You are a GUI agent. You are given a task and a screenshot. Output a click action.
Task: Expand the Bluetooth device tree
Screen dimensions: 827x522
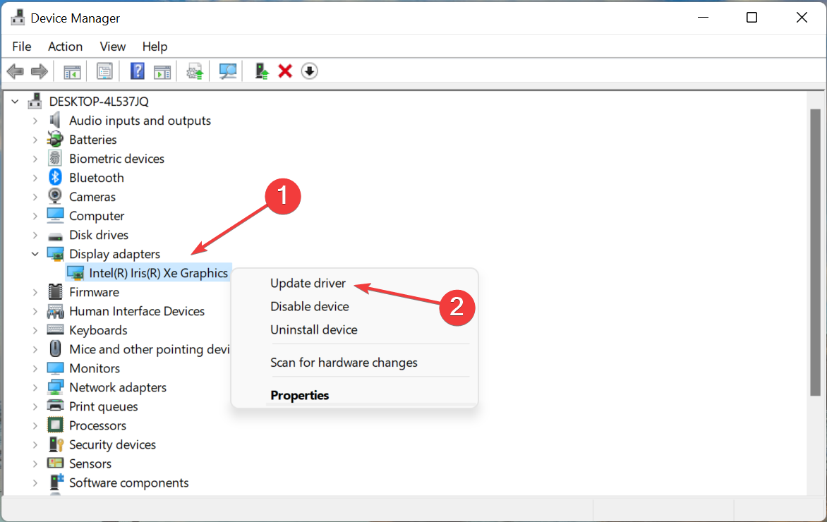(35, 177)
